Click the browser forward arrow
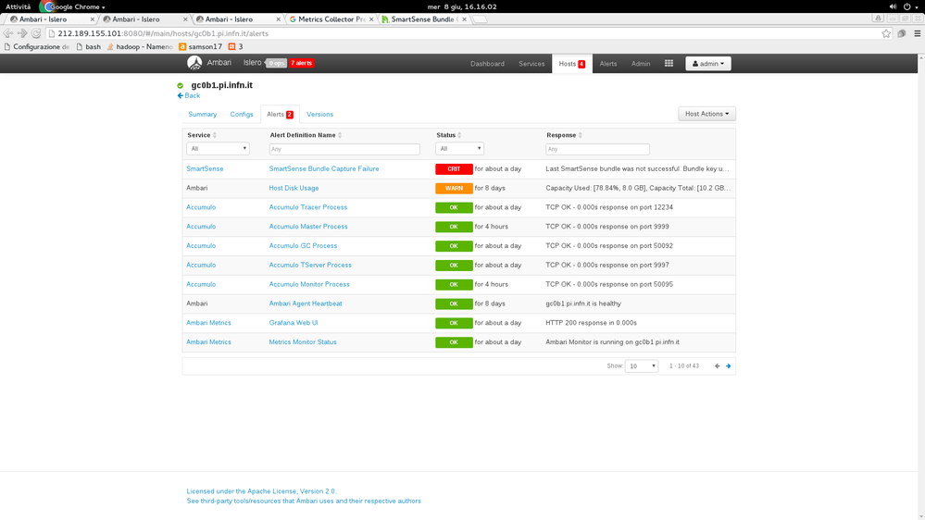The height and width of the screenshot is (520, 925). tap(22, 33)
